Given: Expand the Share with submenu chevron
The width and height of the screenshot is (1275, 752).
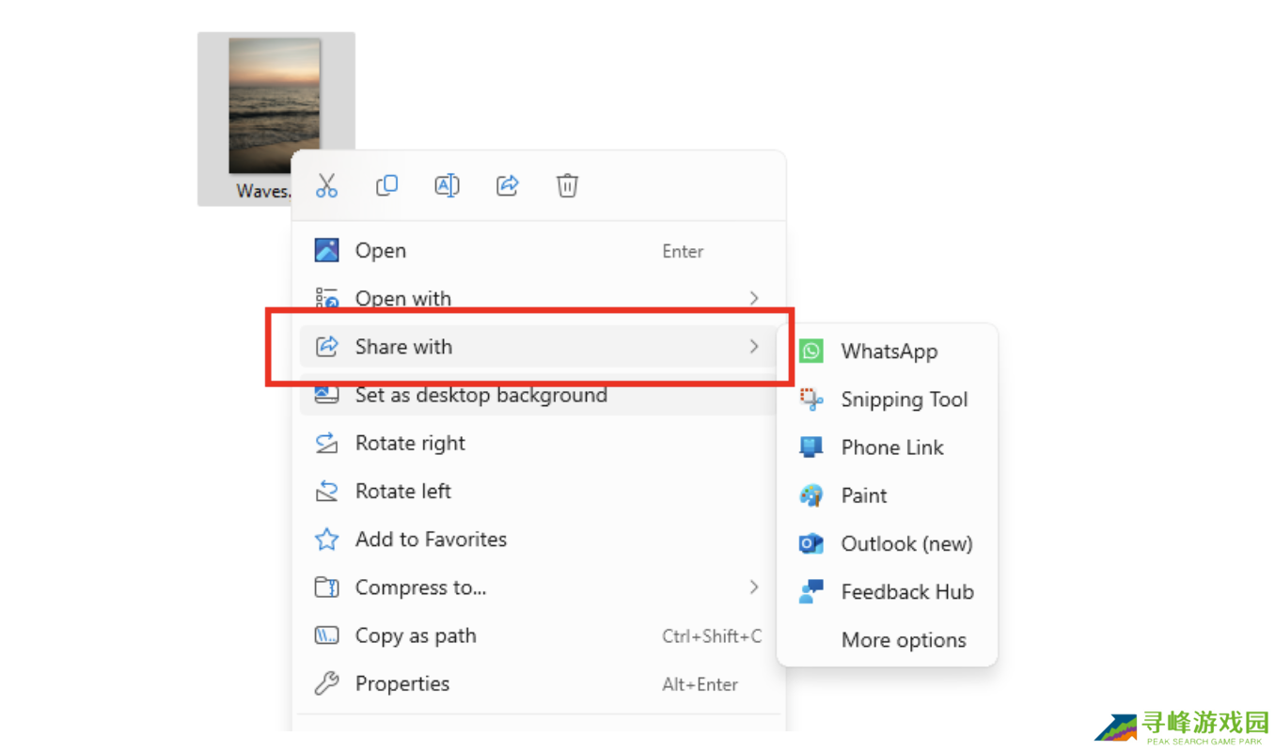Looking at the screenshot, I should click(x=753, y=347).
